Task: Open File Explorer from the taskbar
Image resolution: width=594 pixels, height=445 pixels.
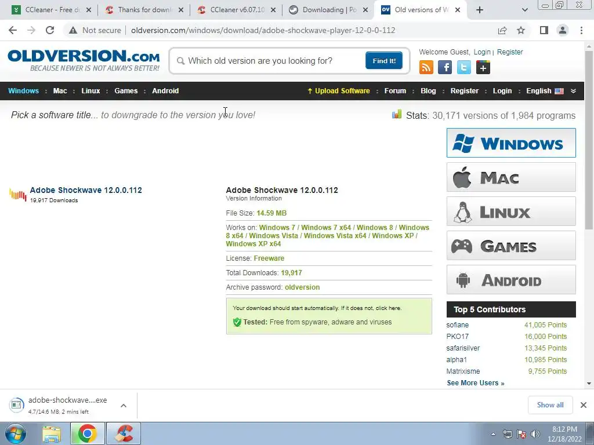Action: pyautogui.click(x=52, y=434)
